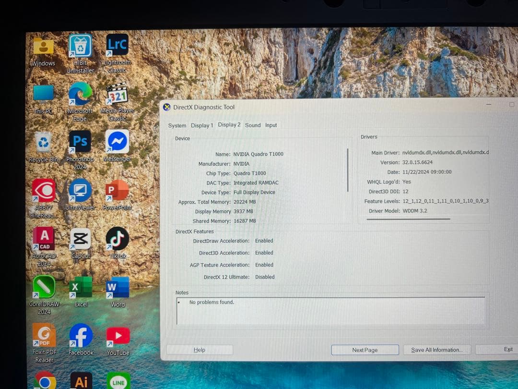
Task: Click the Direct3D DDI 12 value
Action: point(405,192)
